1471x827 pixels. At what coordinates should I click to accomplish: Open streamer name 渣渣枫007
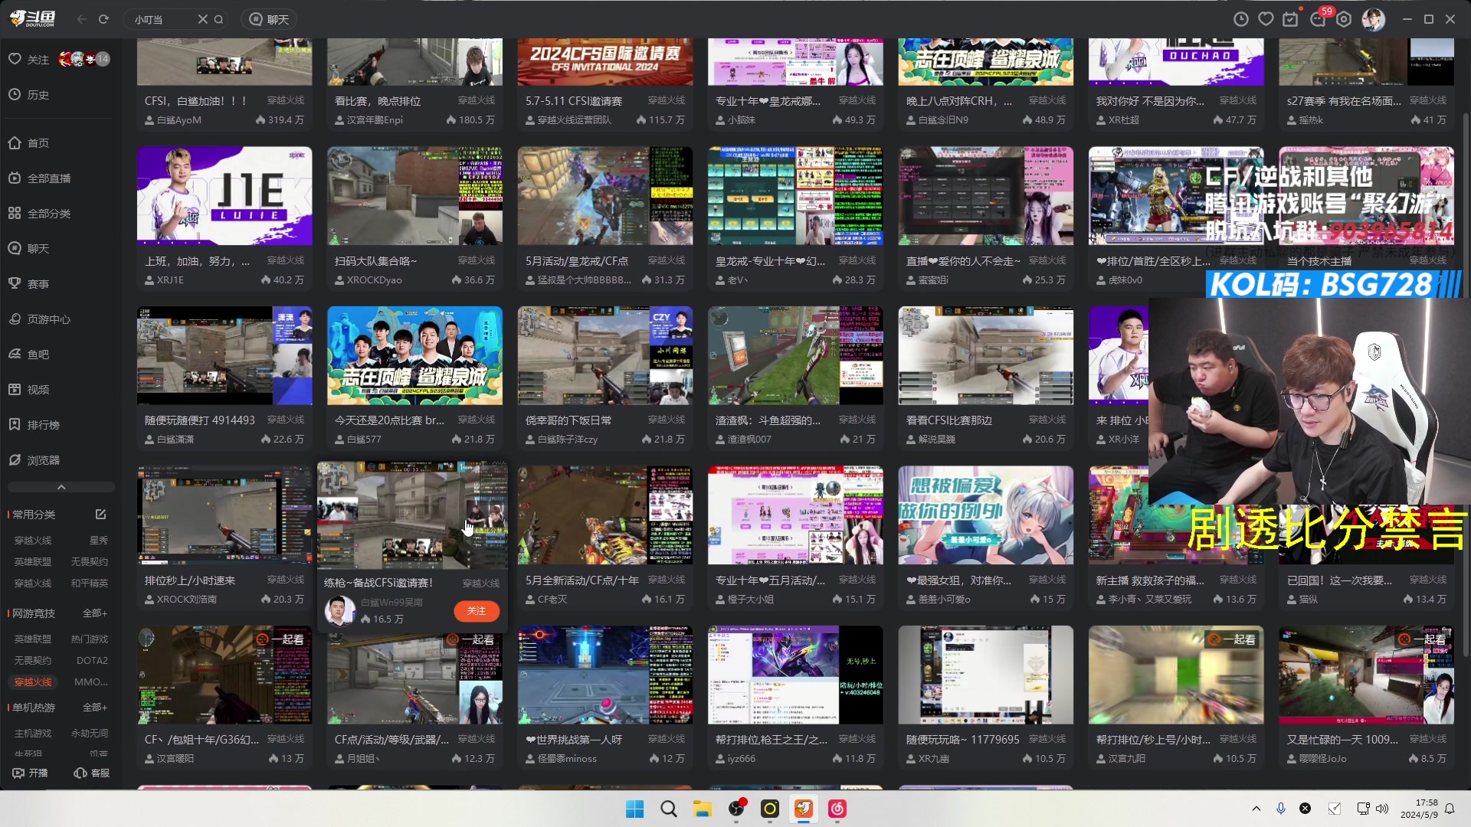pos(749,440)
